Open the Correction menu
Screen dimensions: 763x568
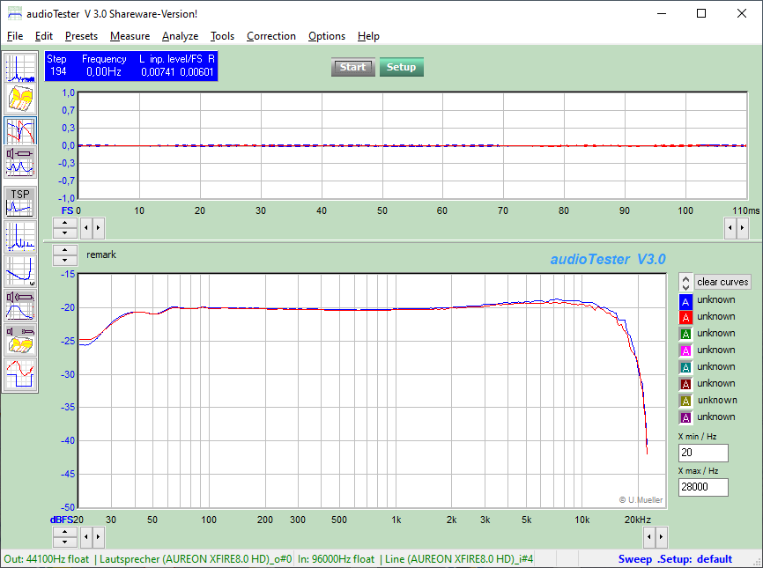(x=270, y=36)
